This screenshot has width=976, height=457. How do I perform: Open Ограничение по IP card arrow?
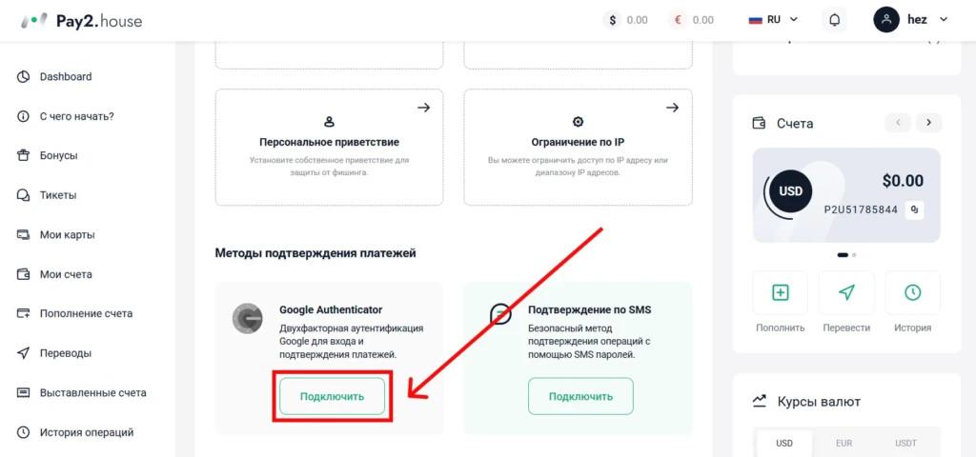point(672,108)
